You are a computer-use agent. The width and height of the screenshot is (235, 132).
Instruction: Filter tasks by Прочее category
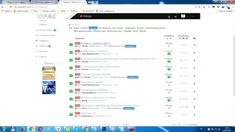tap(143, 31)
